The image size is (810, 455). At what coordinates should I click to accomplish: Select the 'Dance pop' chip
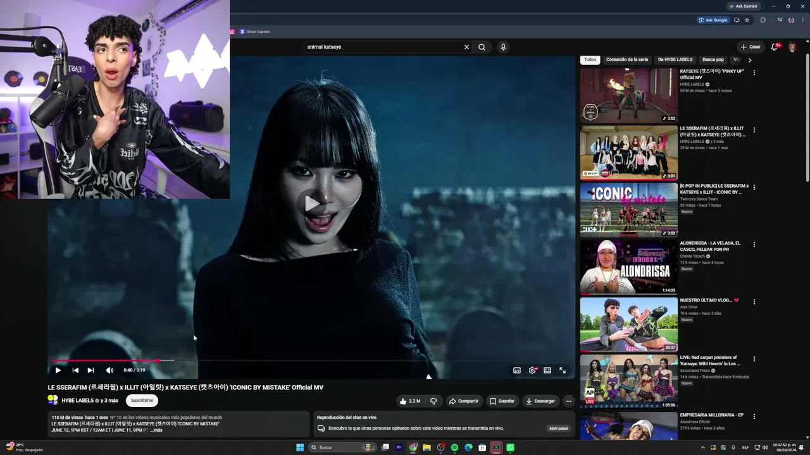[x=713, y=59]
